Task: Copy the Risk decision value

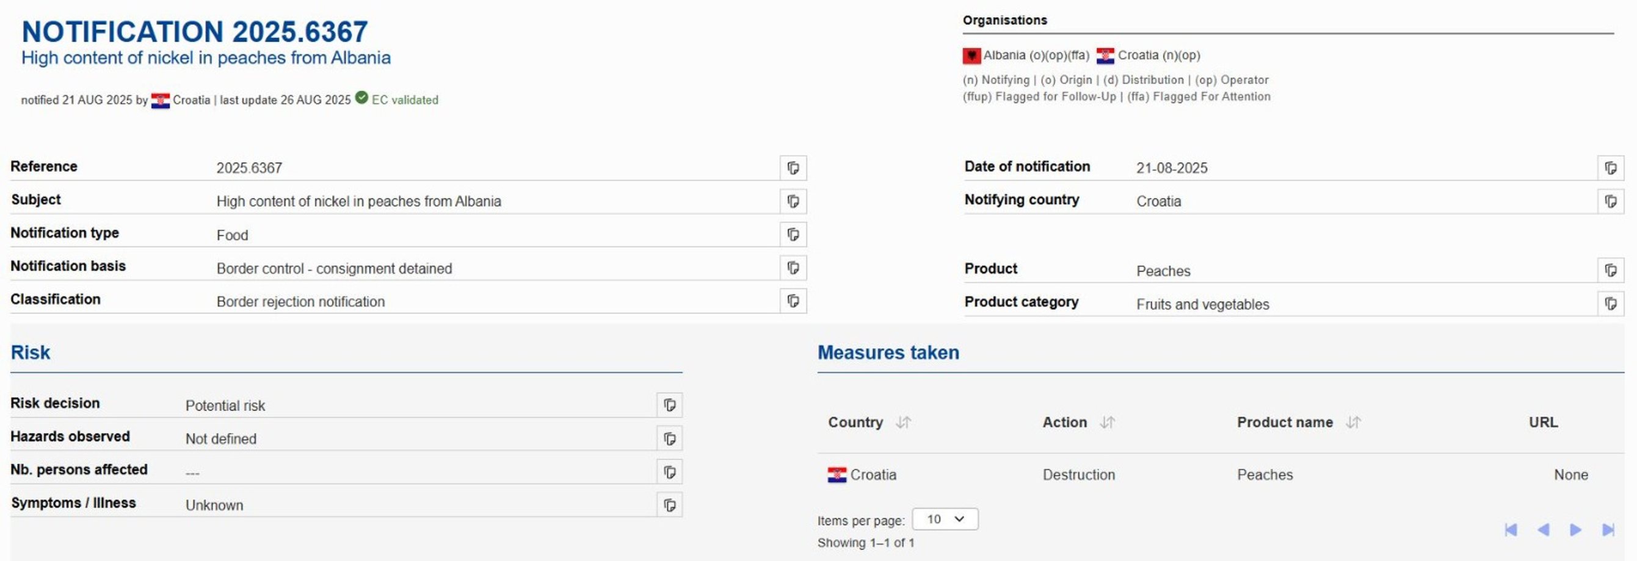Action: pyautogui.click(x=670, y=405)
